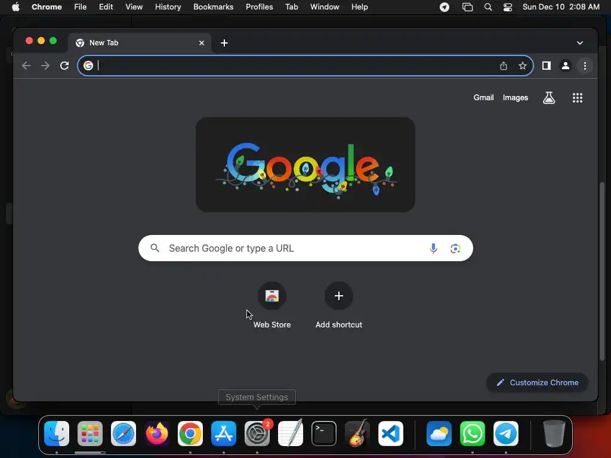Search by image with Google Lens
Viewport: 611px width, 458px height.
coord(455,249)
